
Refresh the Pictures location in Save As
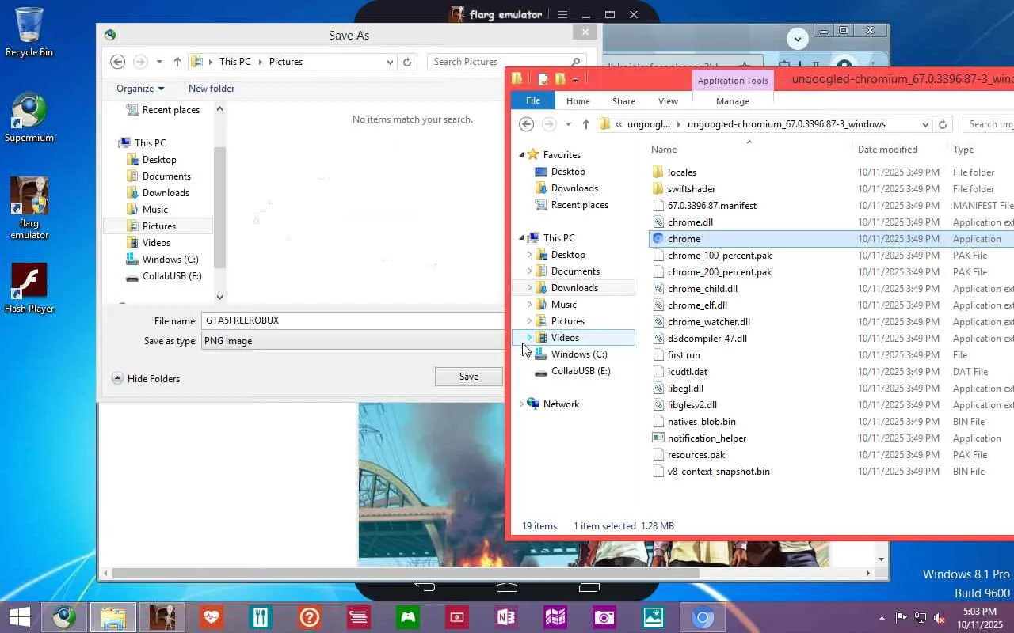(x=407, y=62)
